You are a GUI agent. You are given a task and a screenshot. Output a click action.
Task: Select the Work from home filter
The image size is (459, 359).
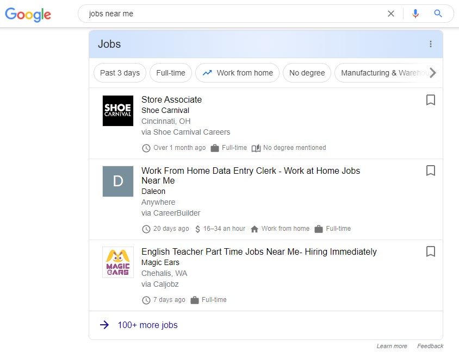[238, 73]
